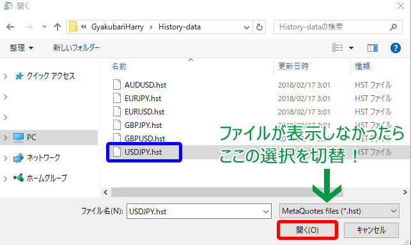Open recent locations dropdown arrow
Image resolution: width=411 pixels, height=245 pixels.
(x=44, y=26)
